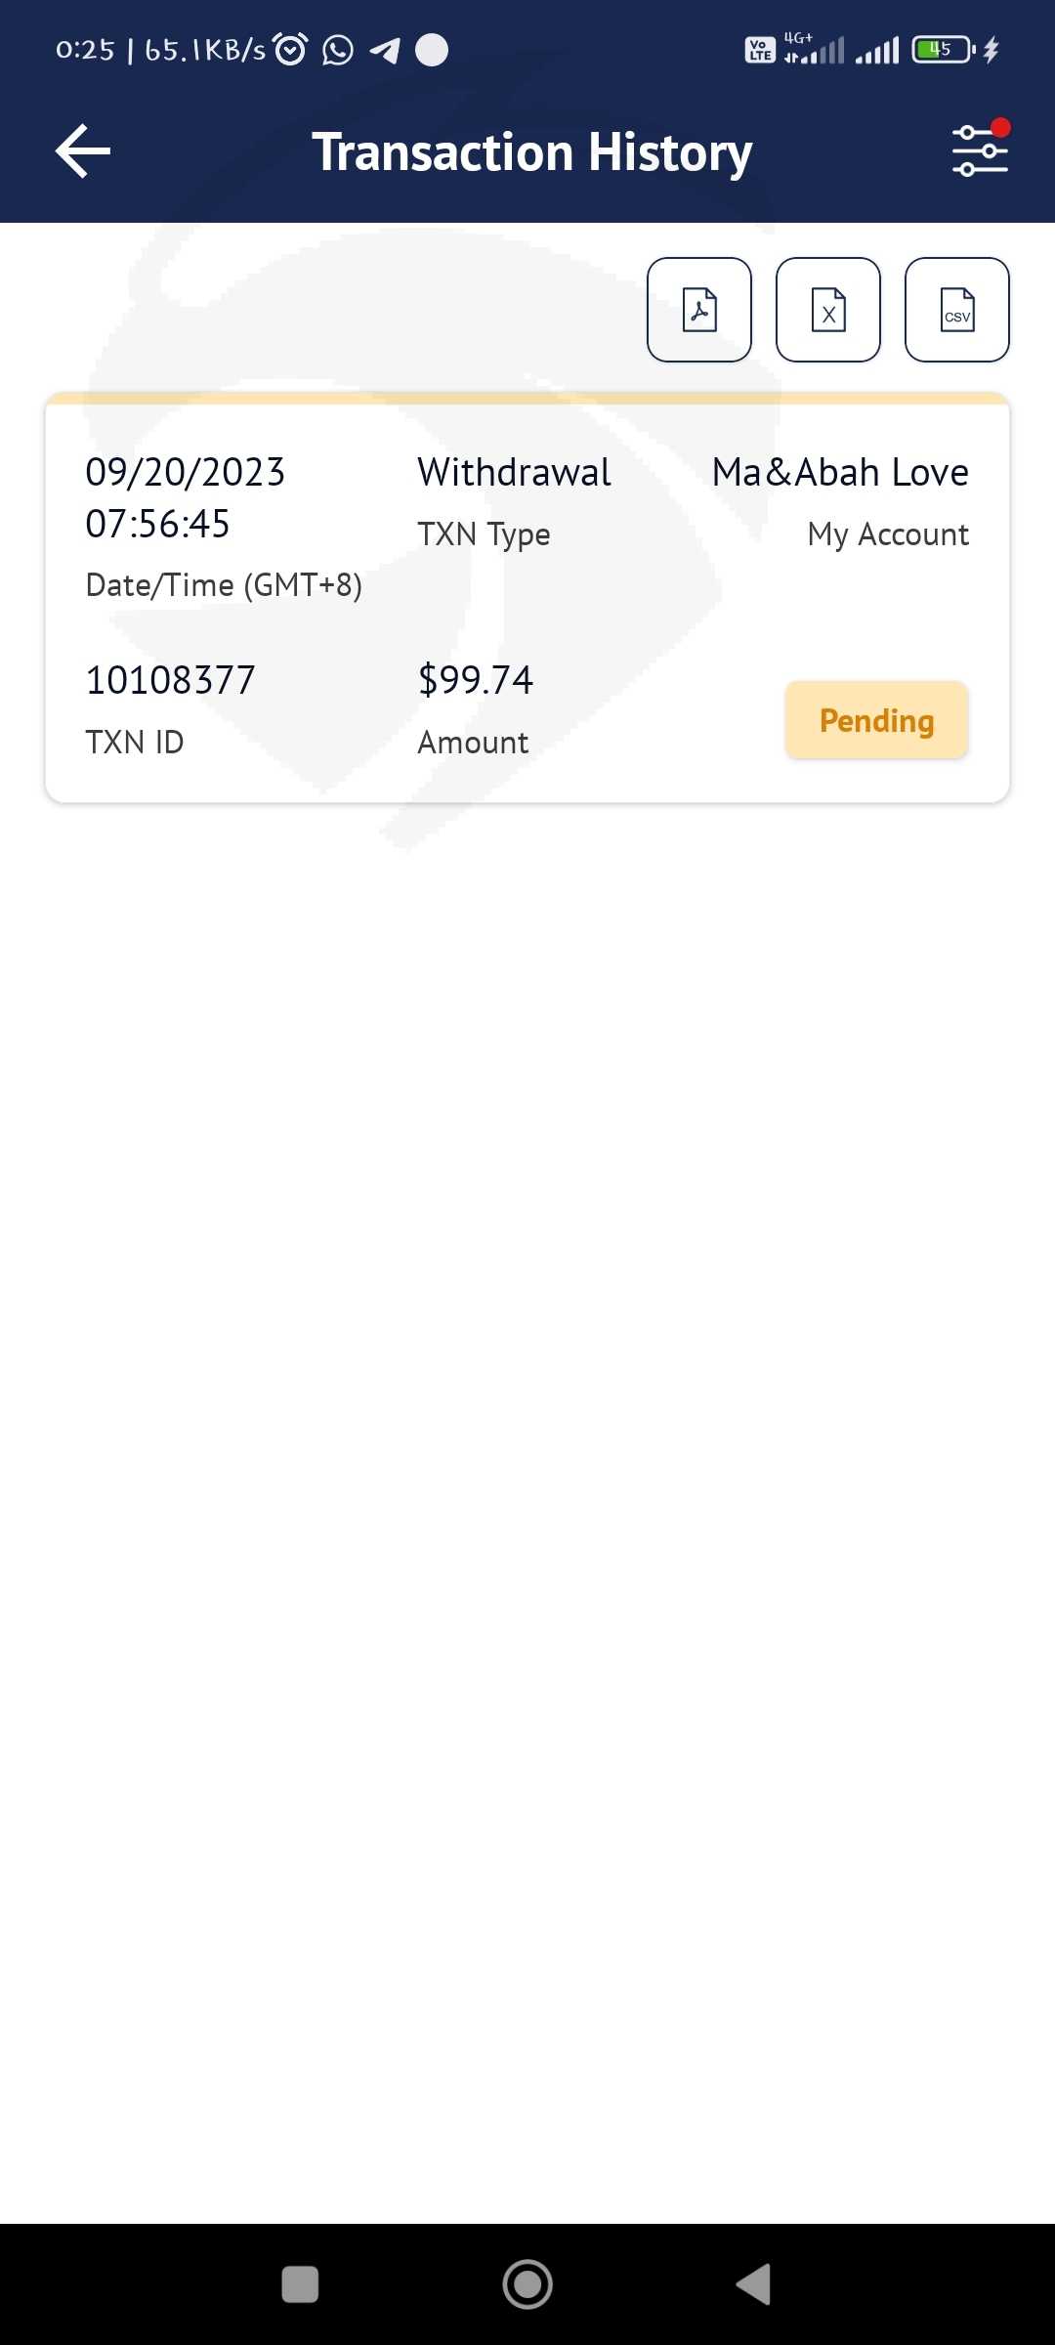Tap the Android recent apps square
The image size is (1055, 2345).
point(300,2284)
